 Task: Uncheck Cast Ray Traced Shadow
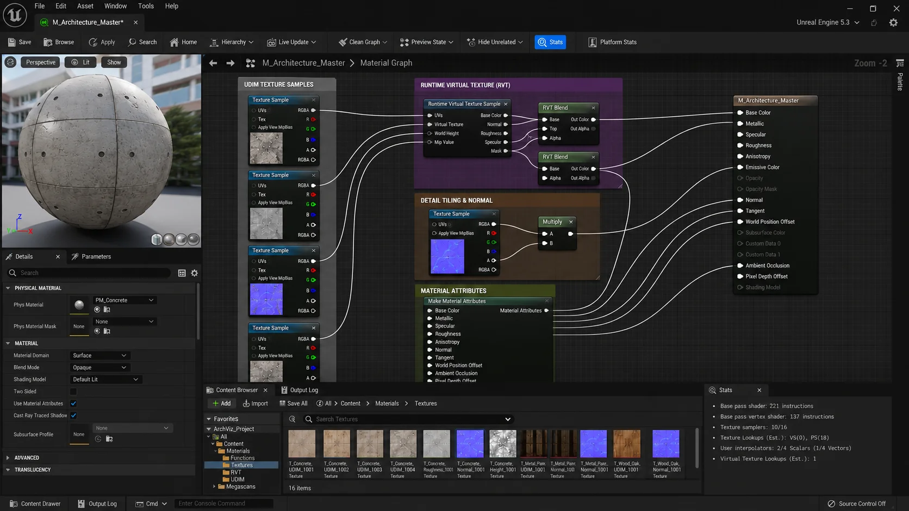pyautogui.click(x=73, y=415)
